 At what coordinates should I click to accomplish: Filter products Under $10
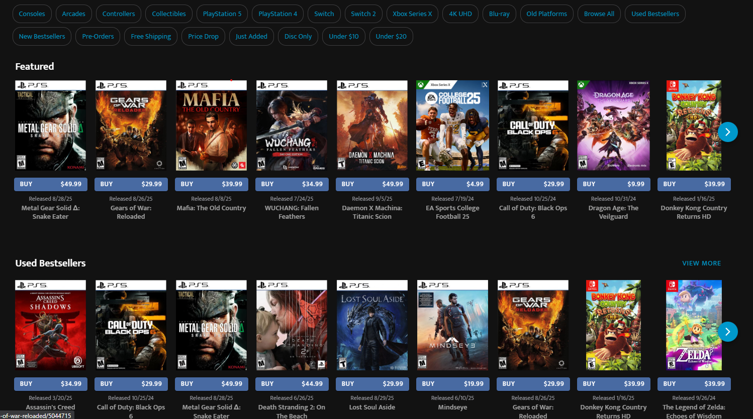click(343, 37)
